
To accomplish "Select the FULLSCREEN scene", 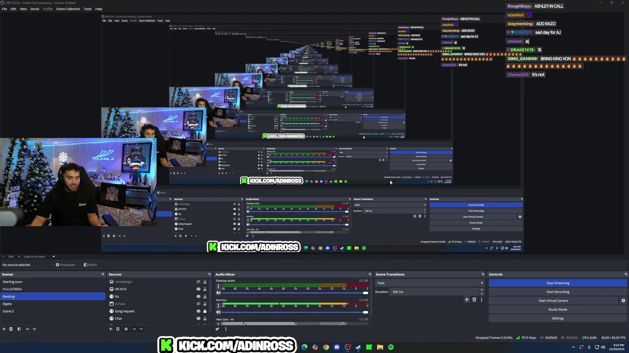I will [x=53, y=289].
